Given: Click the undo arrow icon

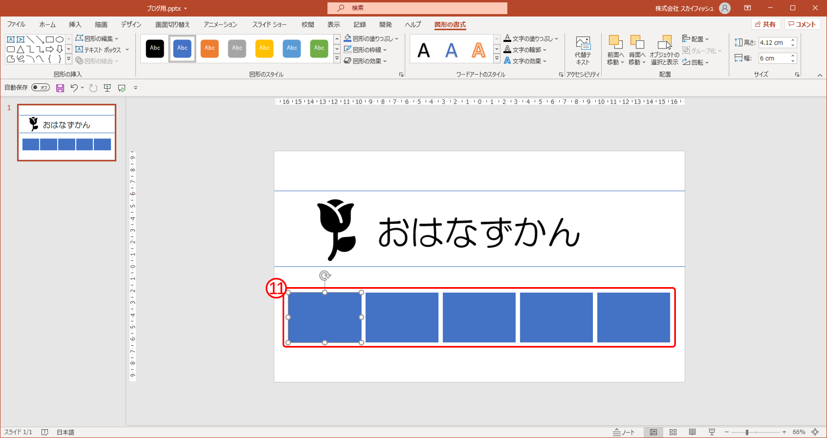Looking at the screenshot, I should [x=74, y=88].
